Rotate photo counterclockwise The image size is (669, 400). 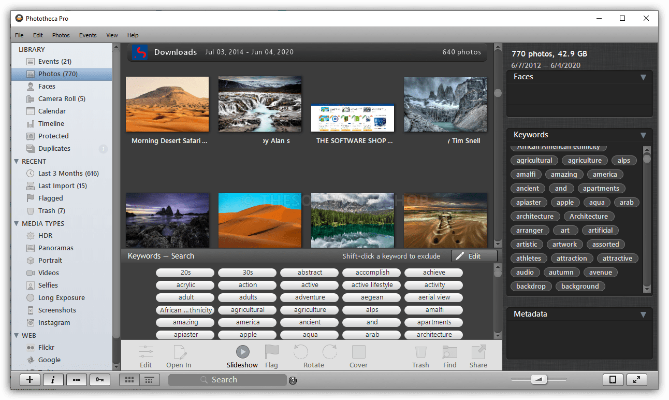300,352
